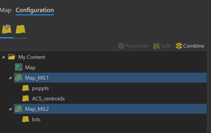
Task: Click the My Content folder icon
Action: 12,57
